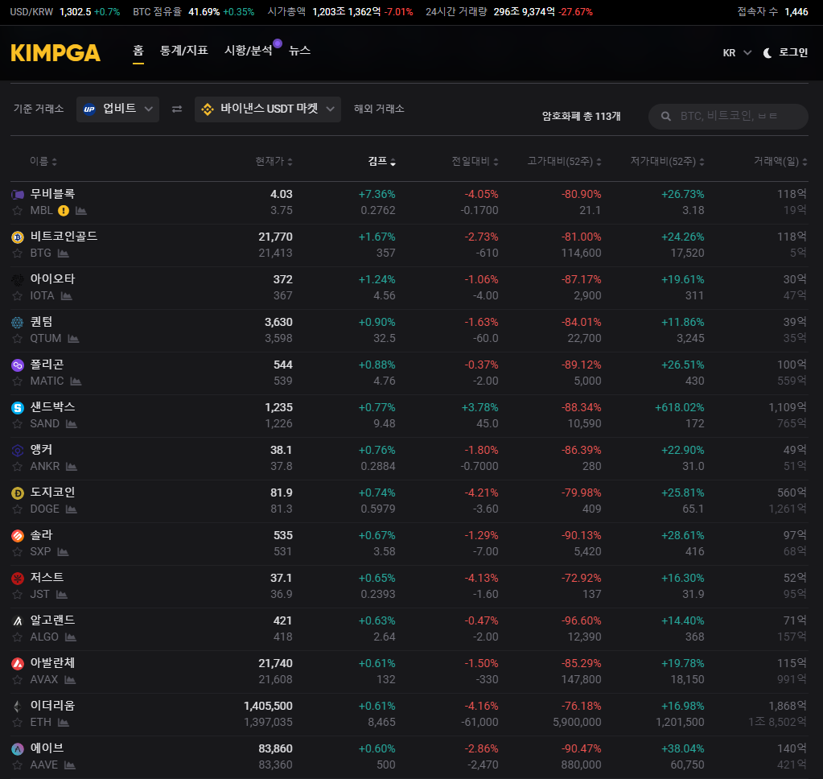
Task: Favorite QTUM with the star
Action: (18, 339)
